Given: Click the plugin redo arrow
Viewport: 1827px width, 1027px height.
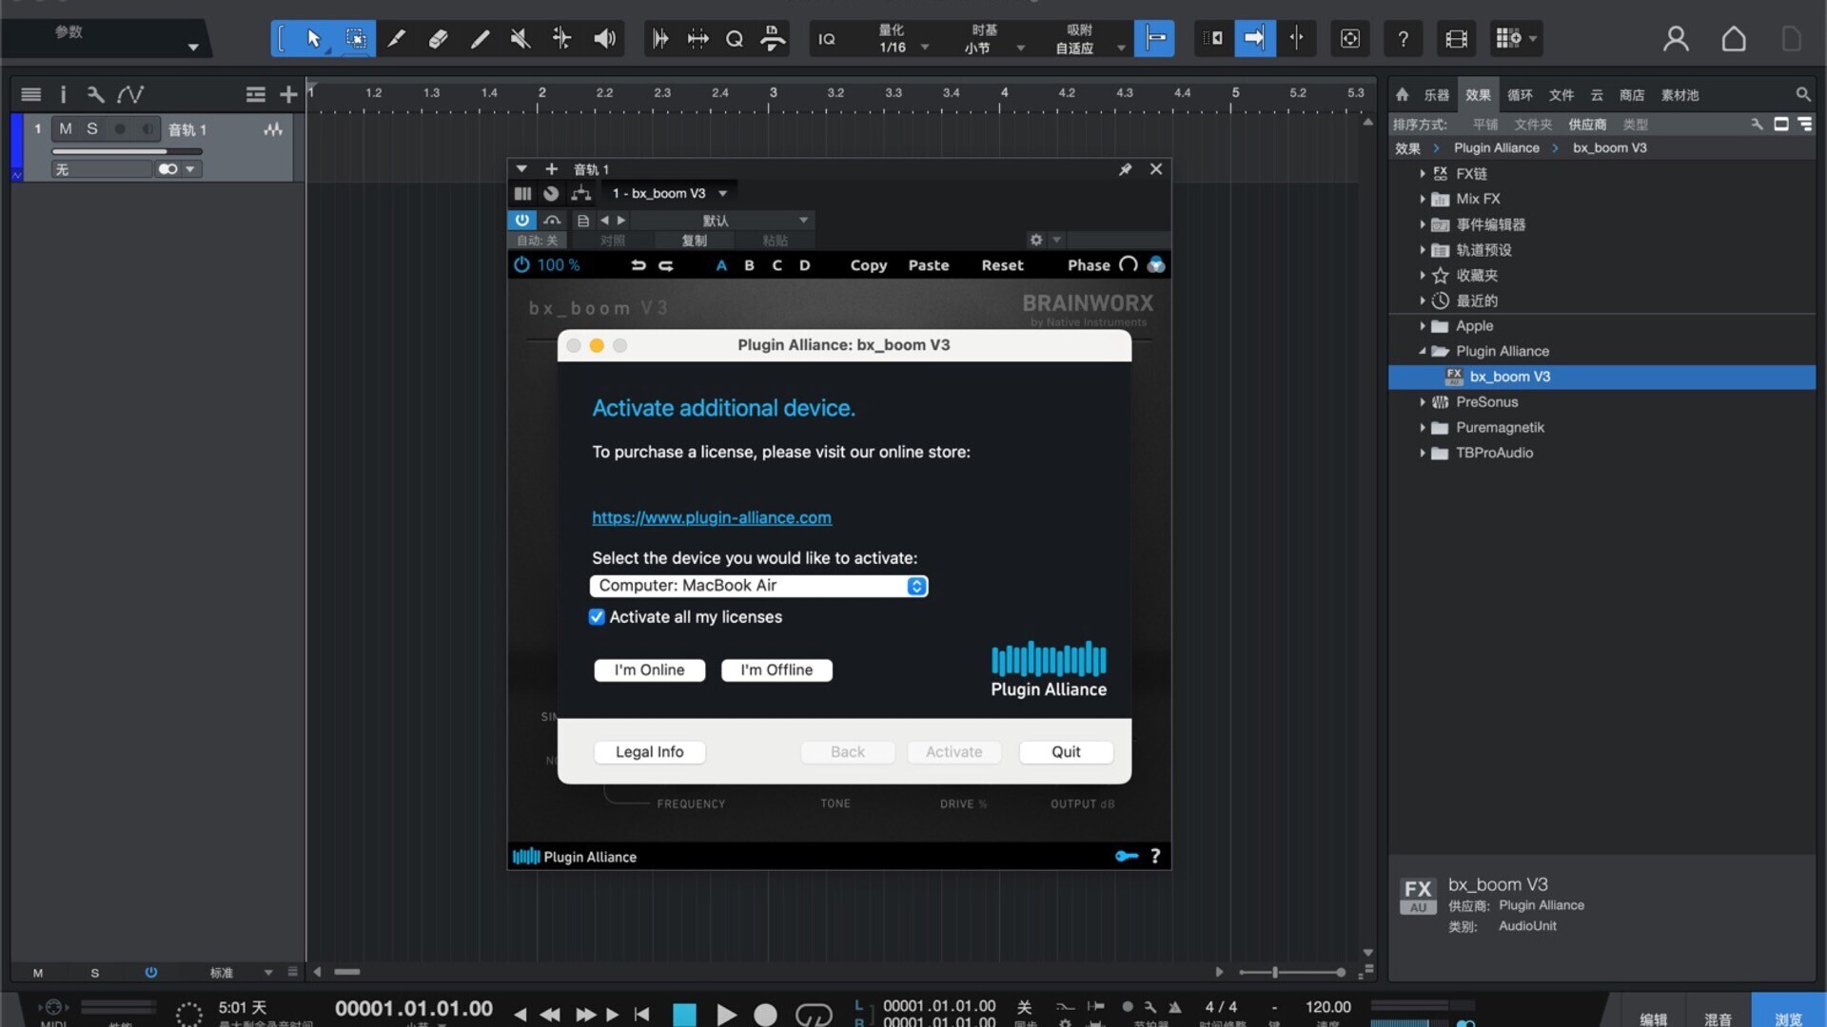Looking at the screenshot, I should pyautogui.click(x=666, y=265).
